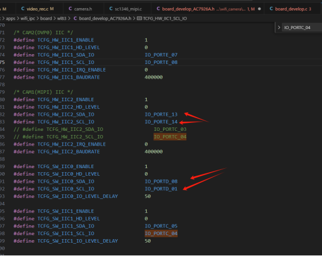This screenshot has width=322, height=256.
Task: Click macro TCFG_HW_IIC2_ENABLE
Action: coord(66,99)
